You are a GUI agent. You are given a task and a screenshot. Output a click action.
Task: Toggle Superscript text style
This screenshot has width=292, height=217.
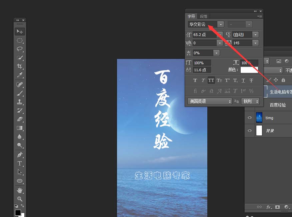(227, 80)
